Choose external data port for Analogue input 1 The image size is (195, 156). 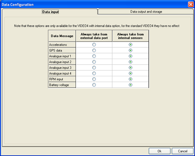pos(94,56)
